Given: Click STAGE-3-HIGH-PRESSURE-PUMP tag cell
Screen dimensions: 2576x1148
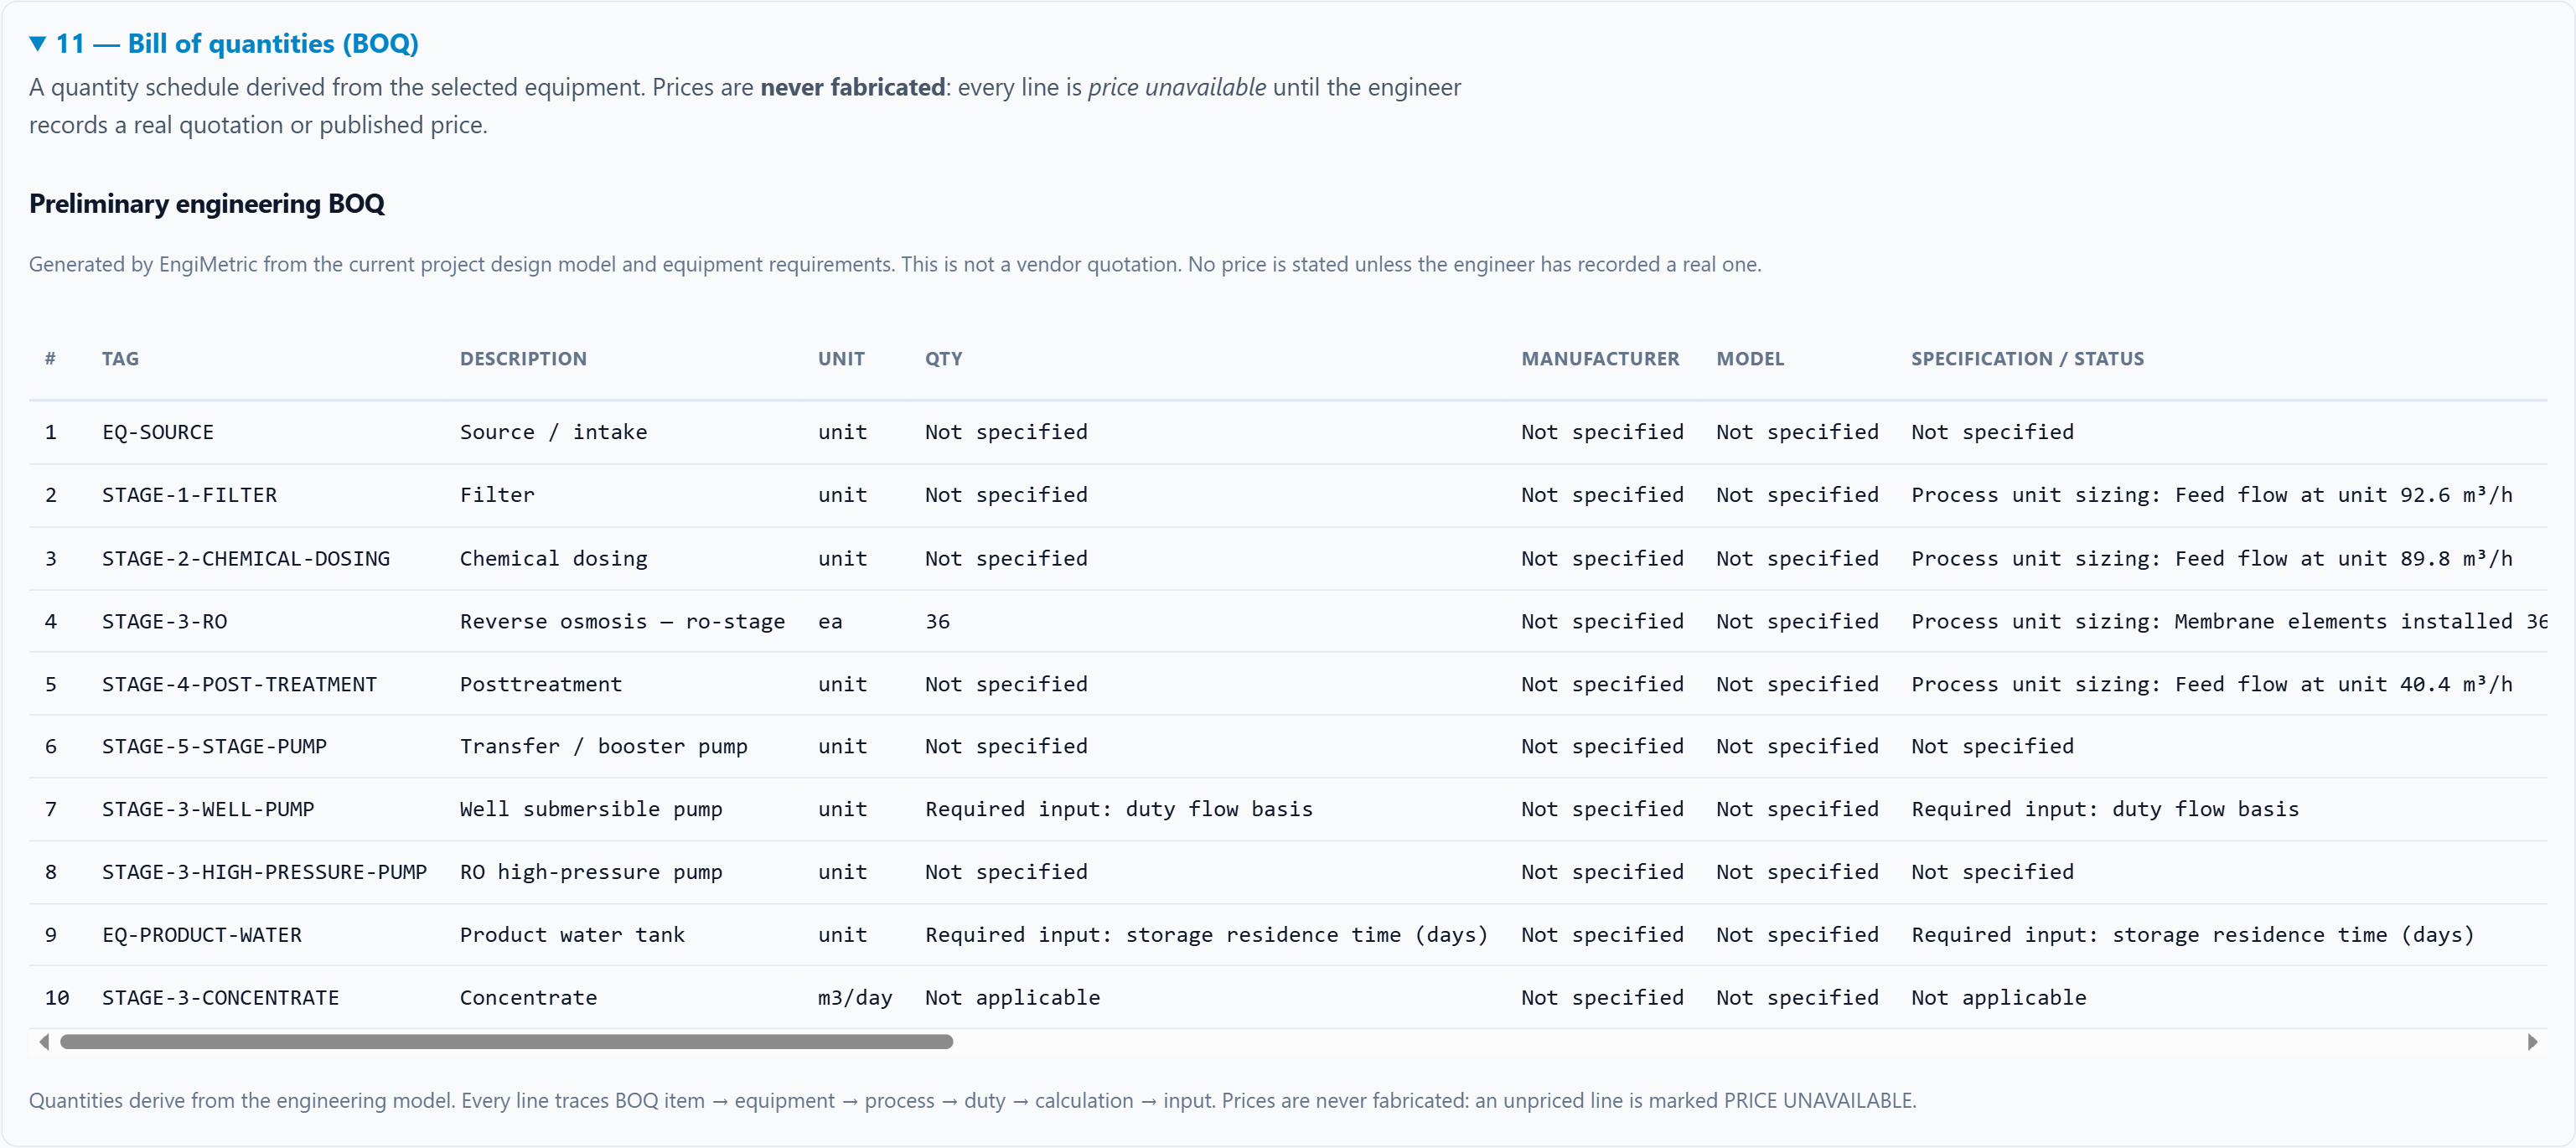Looking at the screenshot, I should 264,872.
